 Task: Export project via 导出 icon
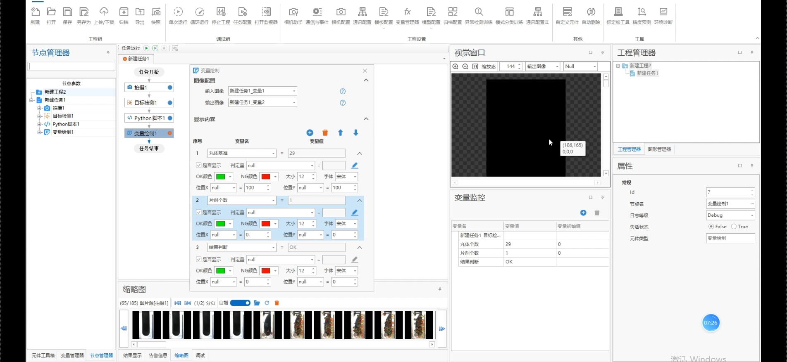[140, 15]
